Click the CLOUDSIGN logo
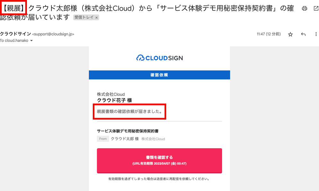Image resolution: width=319 pixels, height=191 pixels. tap(159, 58)
